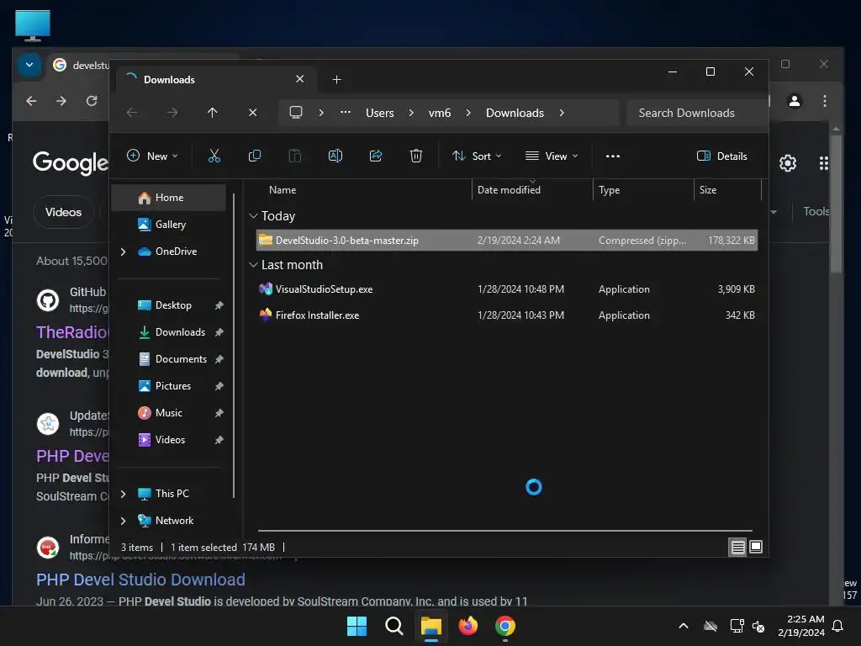Open Desktop quick access folder

173,305
